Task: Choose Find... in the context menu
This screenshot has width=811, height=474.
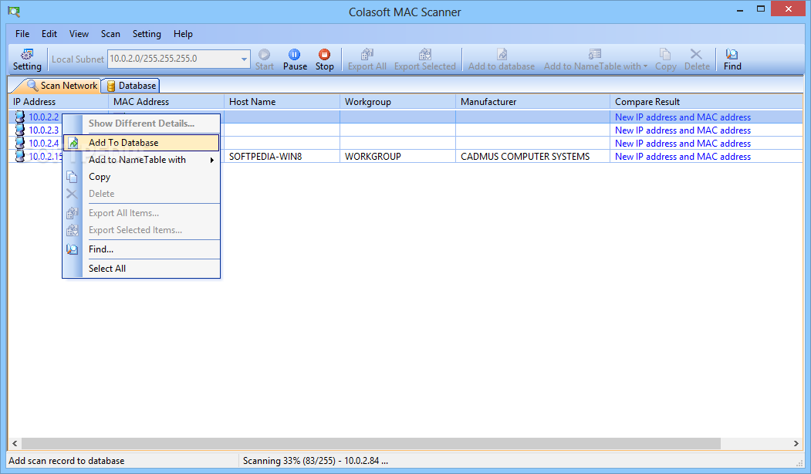Action: pos(141,249)
